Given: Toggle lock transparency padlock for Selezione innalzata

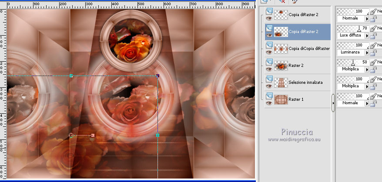Looking at the screenshot, I should (x=372, y=86).
